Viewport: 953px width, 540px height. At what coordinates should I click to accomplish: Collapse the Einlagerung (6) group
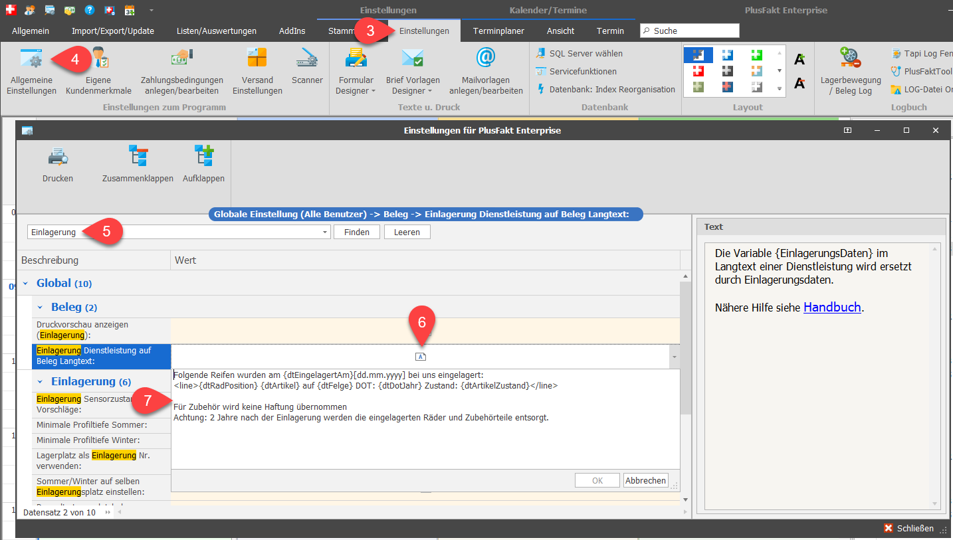[40, 382]
